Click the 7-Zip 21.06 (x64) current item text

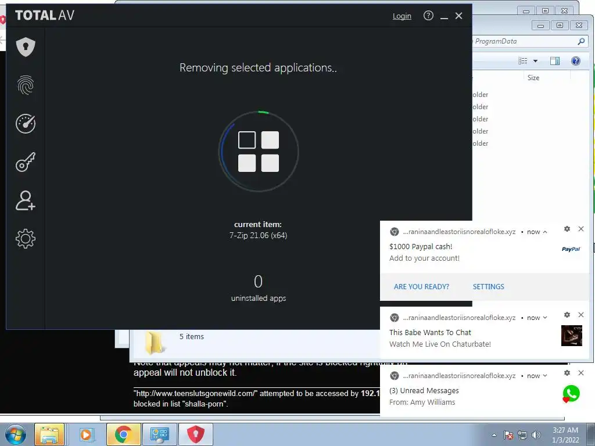[258, 236]
